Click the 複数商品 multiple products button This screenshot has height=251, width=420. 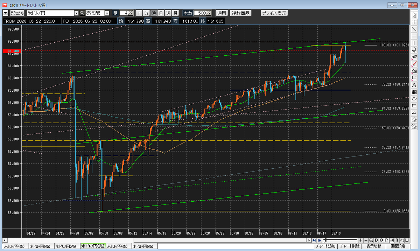point(241,13)
